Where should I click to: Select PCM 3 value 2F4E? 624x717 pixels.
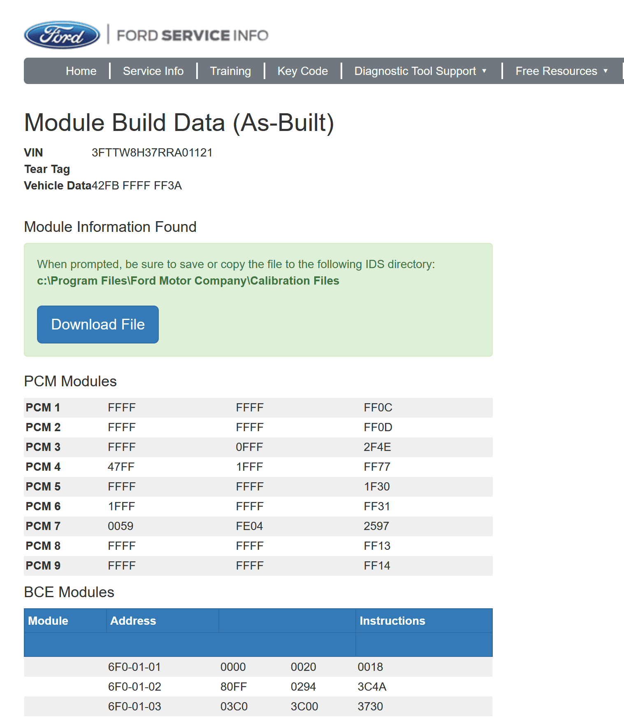point(377,447)
